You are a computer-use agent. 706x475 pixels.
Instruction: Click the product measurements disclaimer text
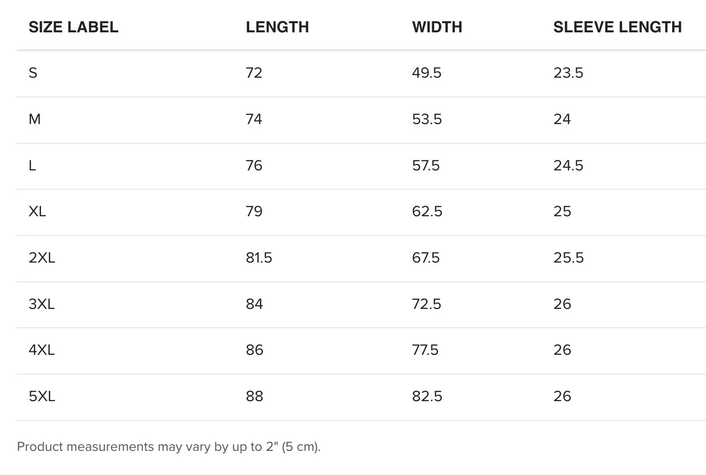pos(169,447)
